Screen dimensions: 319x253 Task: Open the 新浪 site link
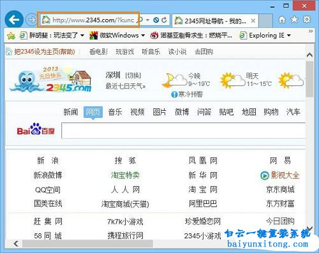coord(48,161)
